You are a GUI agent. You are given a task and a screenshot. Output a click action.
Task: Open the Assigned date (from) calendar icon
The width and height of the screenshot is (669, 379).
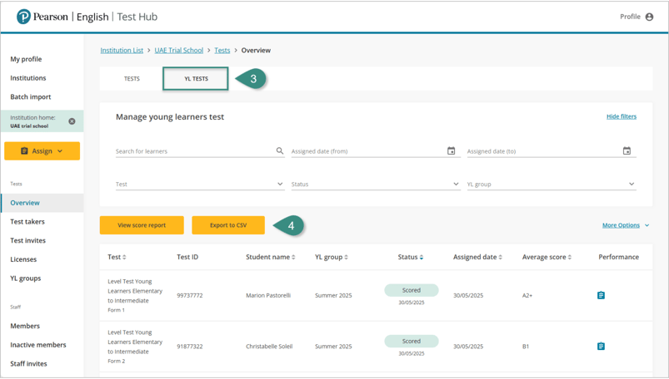pos(452,151)
